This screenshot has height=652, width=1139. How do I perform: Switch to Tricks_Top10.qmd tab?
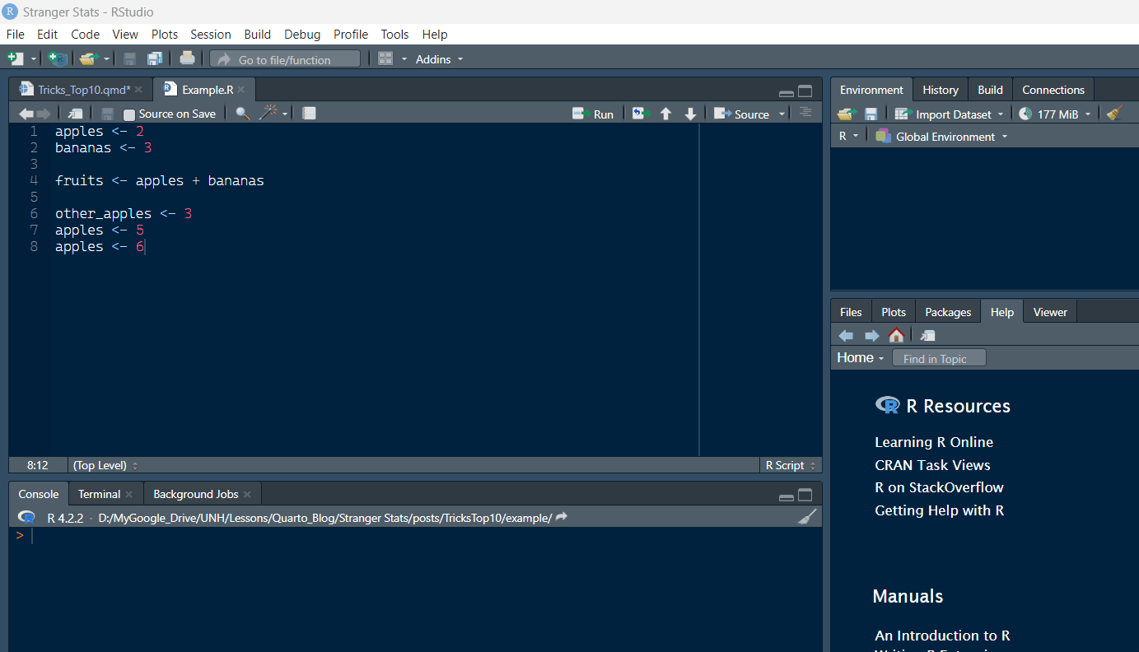pyautogui.click(x=84, y=90)
